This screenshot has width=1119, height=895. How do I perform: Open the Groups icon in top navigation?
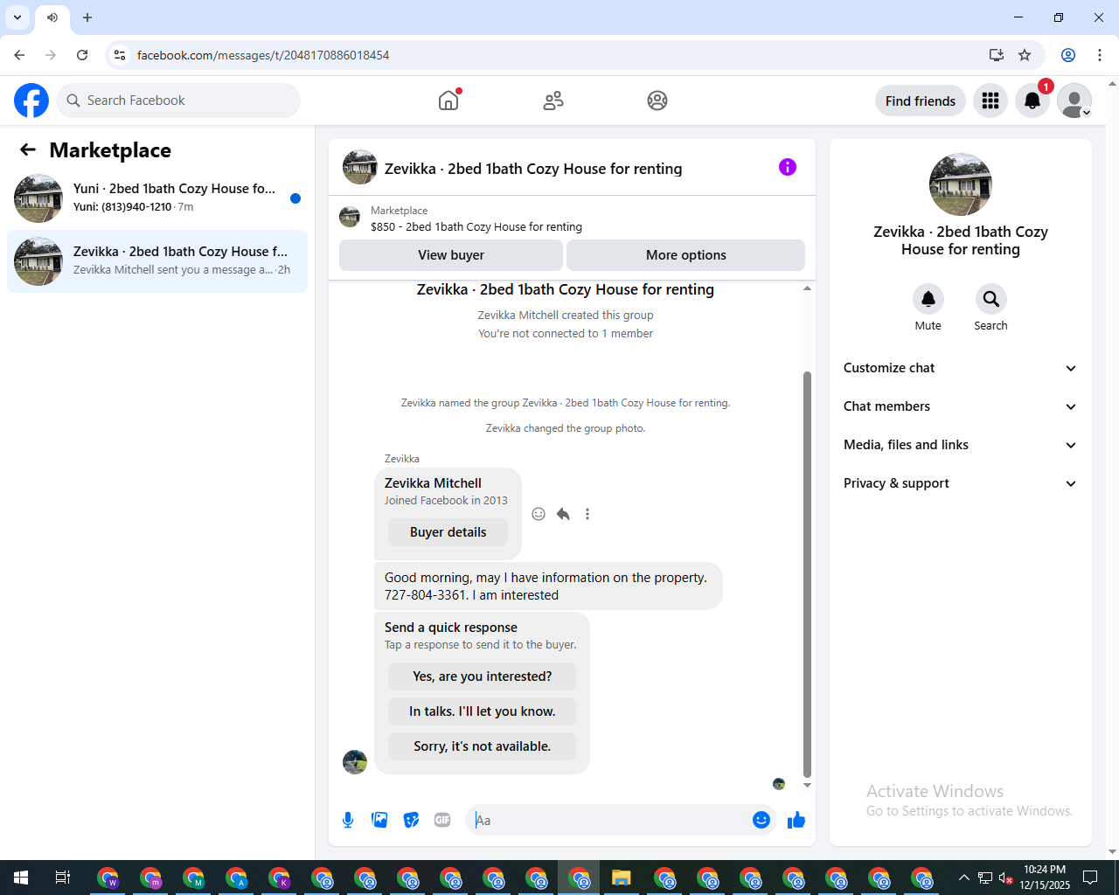point(657,101)
